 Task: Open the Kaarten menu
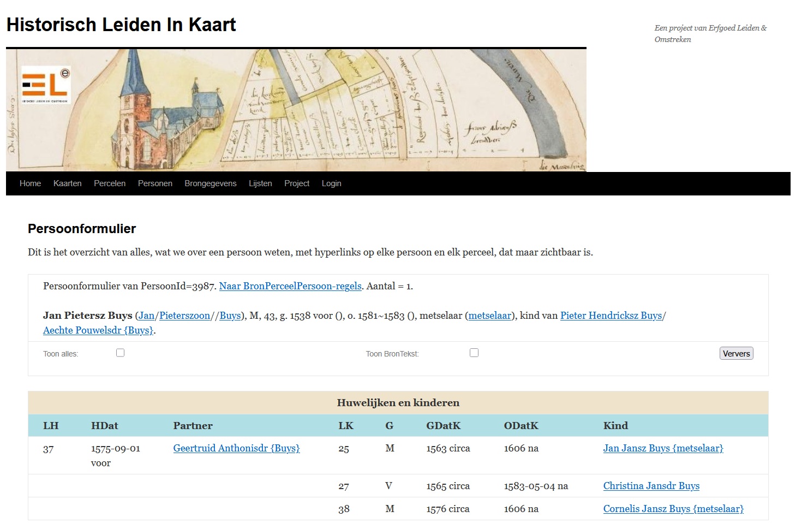coord(68,183)
